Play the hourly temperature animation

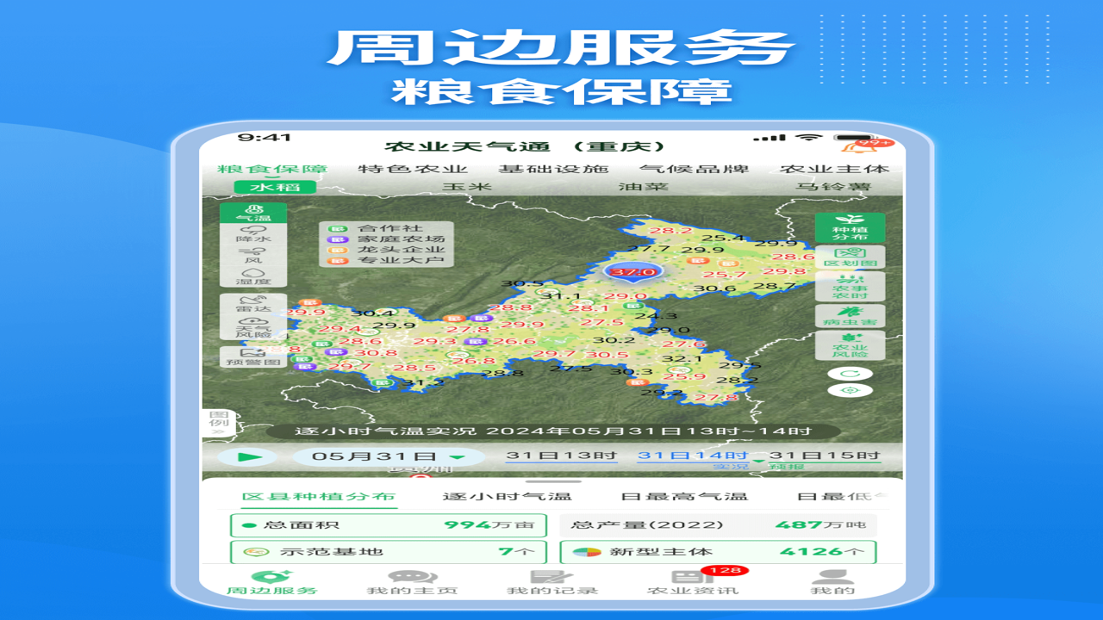247,457
